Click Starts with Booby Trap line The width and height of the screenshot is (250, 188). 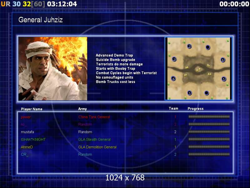(115, 69)
